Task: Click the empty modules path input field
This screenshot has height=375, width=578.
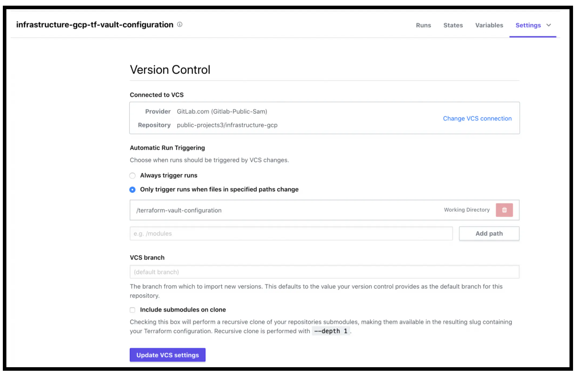Action: (291, 234)
